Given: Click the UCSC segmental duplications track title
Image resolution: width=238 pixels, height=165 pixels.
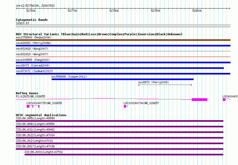Looking at the screenshot, I should (41, 115).
